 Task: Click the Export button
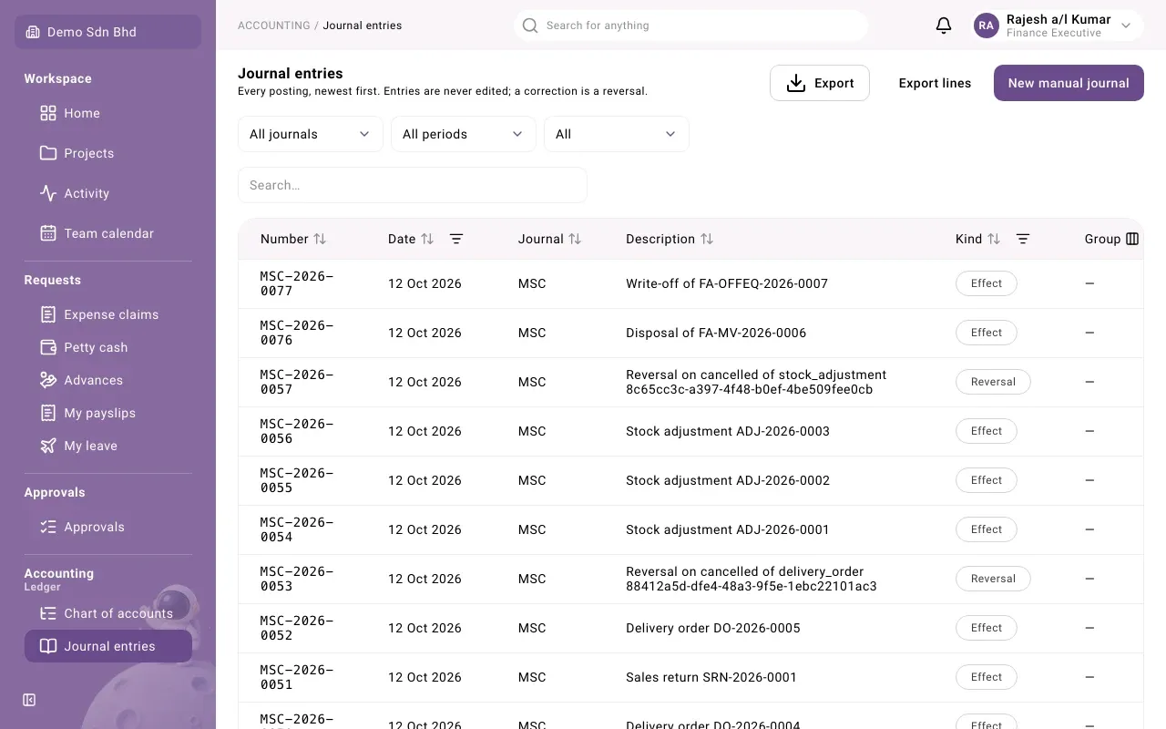click(820, 83)
